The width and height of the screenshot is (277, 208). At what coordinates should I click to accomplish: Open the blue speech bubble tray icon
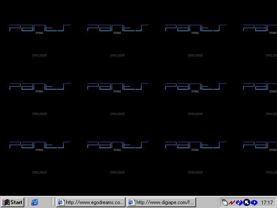(x=254, y=202)
